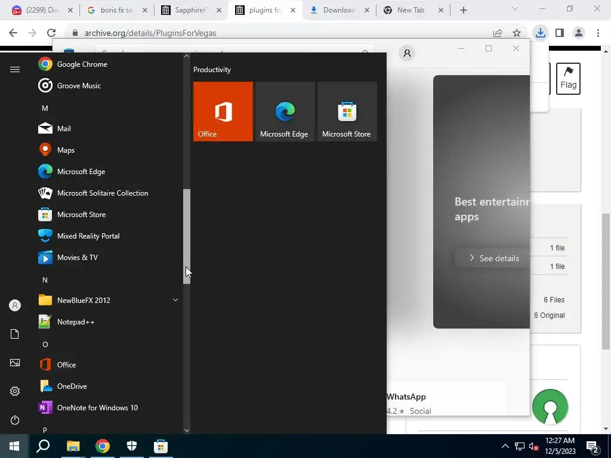Jump to letter O section header
The width and height of the screenshot is (611, 458).
(45, 344)
